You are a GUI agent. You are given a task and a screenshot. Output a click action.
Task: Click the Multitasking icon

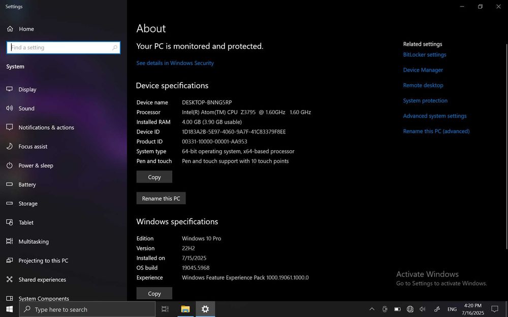(9, 241)
